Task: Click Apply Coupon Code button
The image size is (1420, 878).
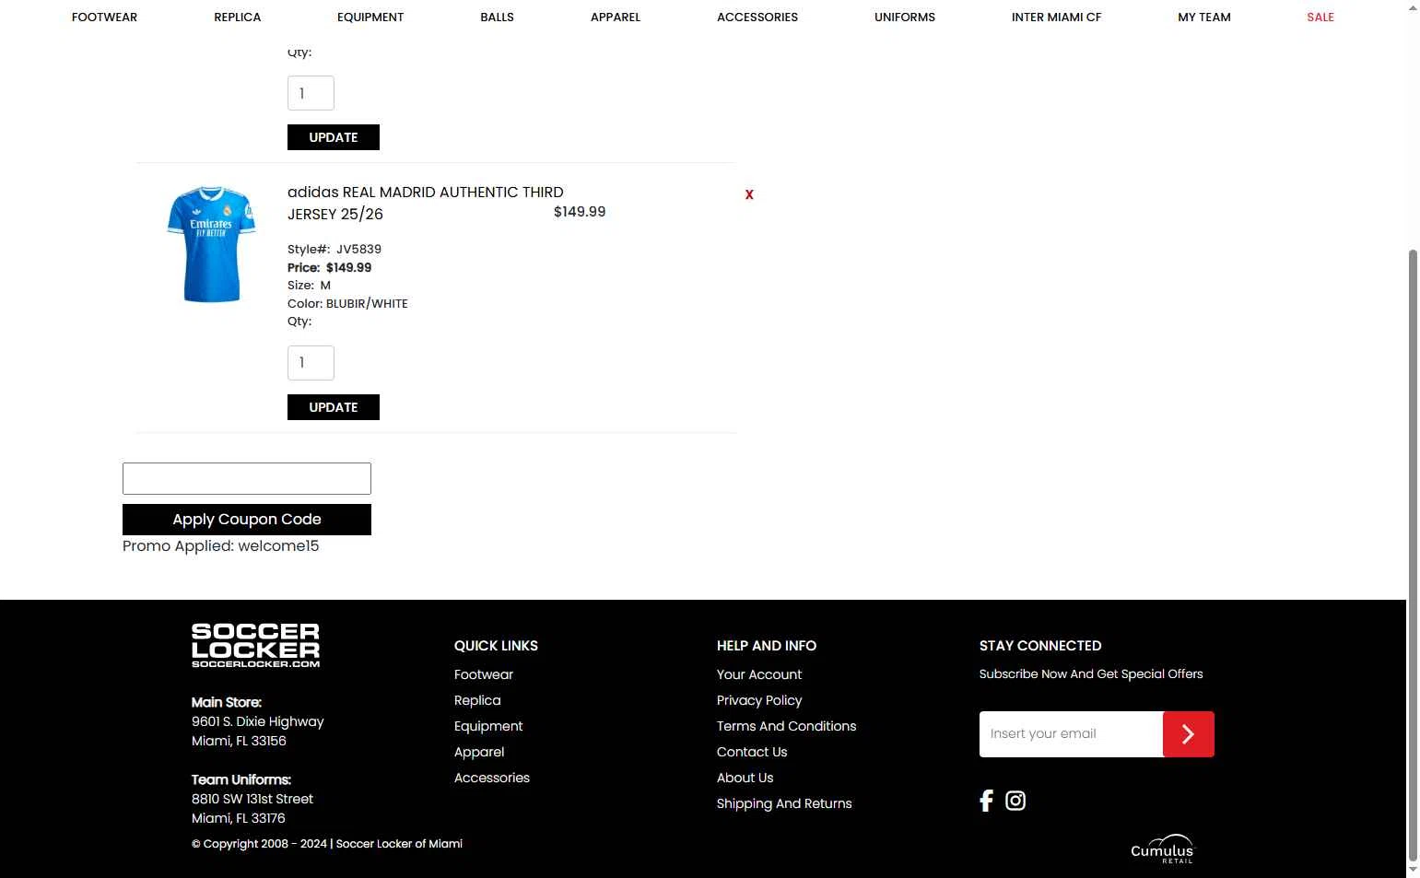Action: tap(247, 520)
